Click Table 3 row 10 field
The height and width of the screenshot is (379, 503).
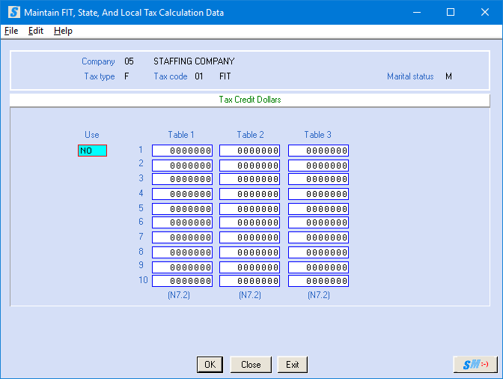coord(318,281)
